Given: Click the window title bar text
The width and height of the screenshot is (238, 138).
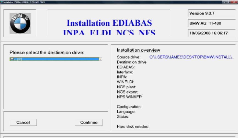Looking at the screenshot, I should click(x=24, y=2).
